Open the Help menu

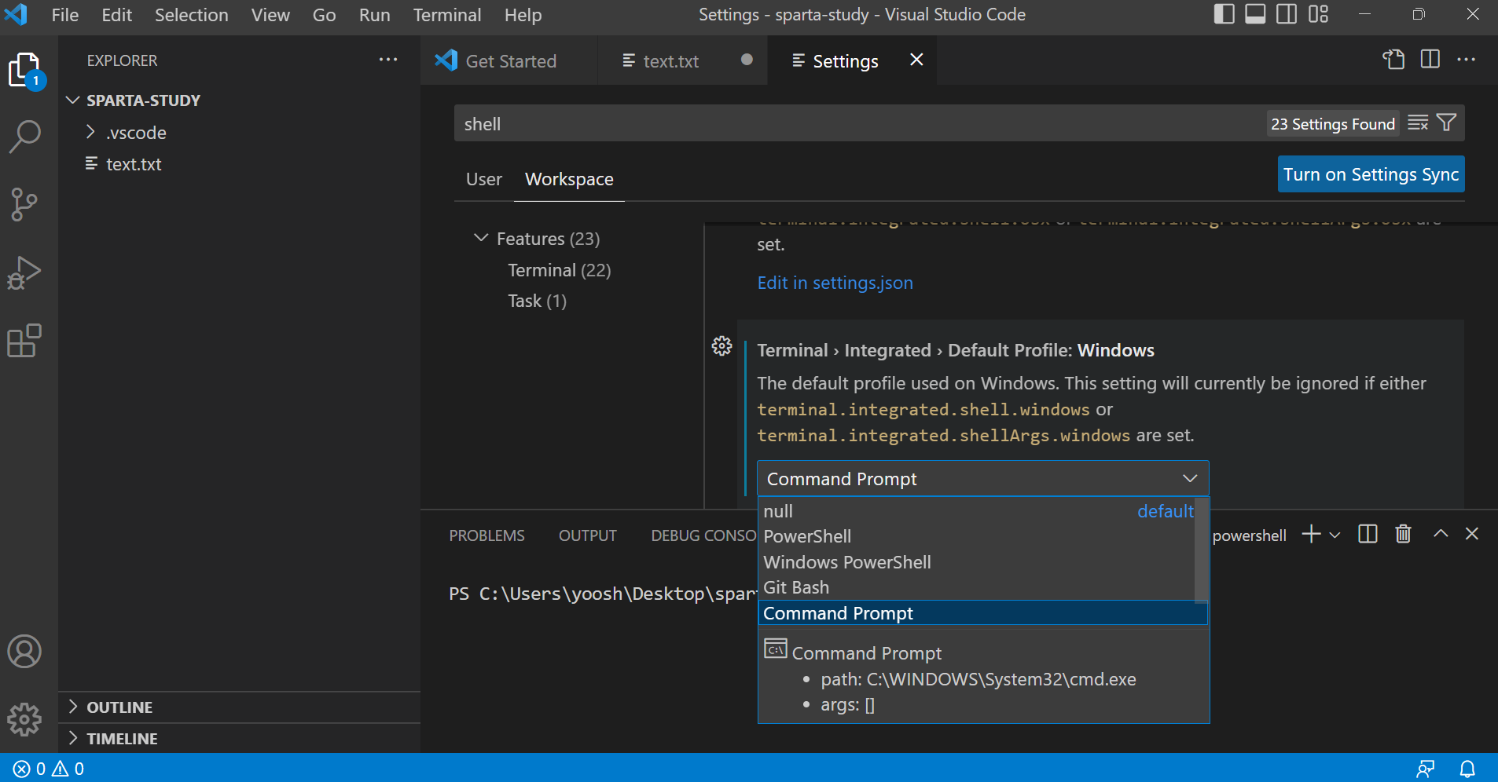[523, 15]
